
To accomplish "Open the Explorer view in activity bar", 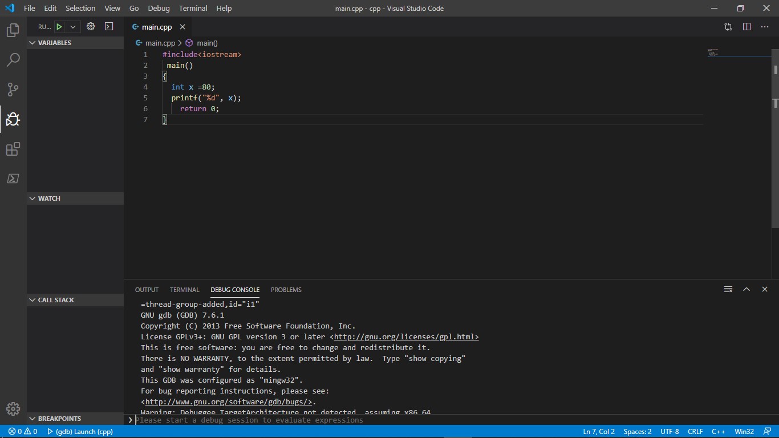I will coord(13,30).
